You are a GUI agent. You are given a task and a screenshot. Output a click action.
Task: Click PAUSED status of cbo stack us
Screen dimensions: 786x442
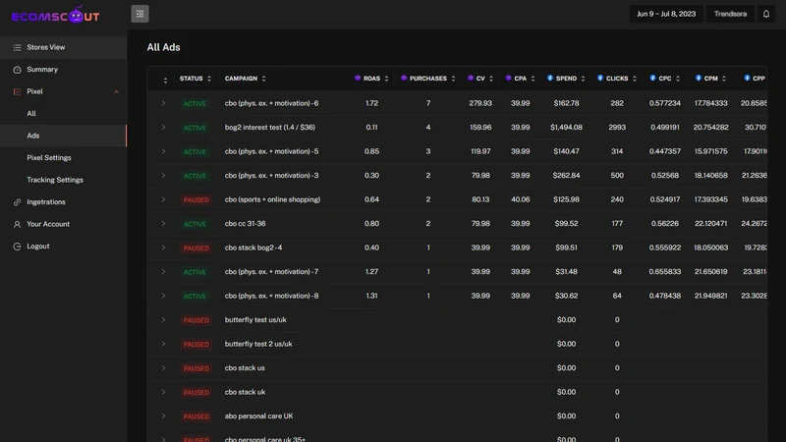(x=196, y=368)
